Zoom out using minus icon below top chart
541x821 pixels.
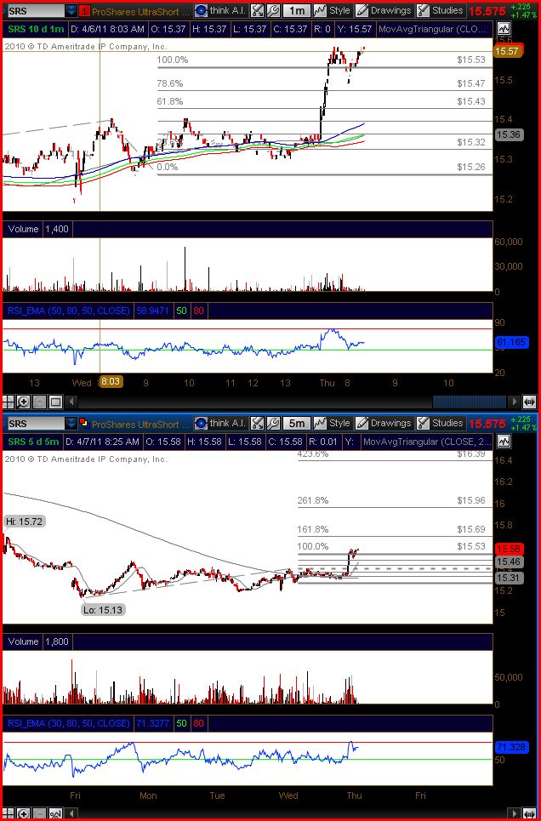pos(39,402)
